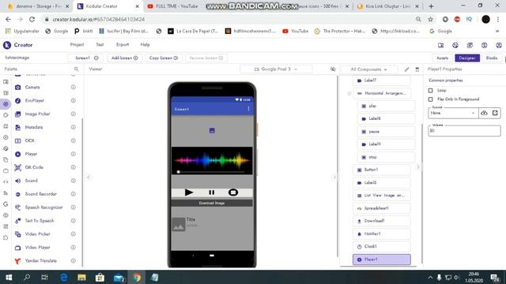506x284 pixels.
Task: Open the source asset picker square icon
Action: tap(495, 113)
